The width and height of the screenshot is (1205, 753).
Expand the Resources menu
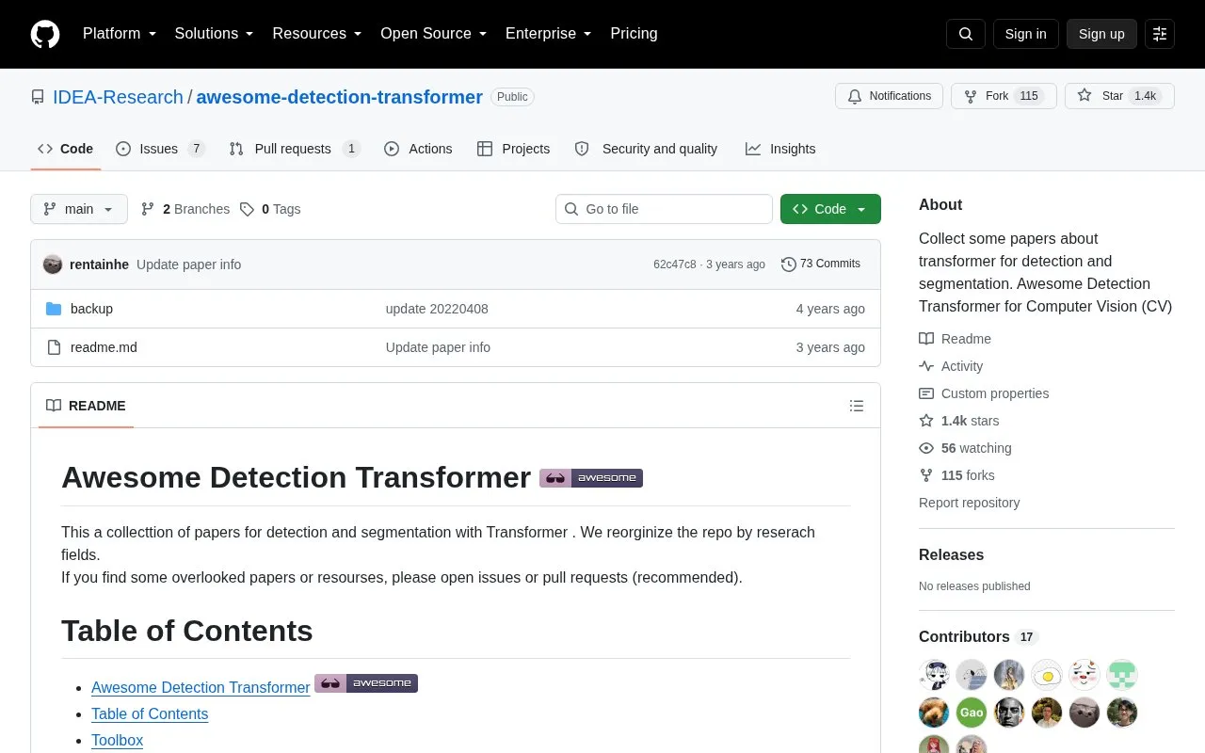click(x=317, y=34)
